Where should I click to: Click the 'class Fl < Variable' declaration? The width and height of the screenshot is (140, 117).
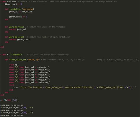(11, 55)
